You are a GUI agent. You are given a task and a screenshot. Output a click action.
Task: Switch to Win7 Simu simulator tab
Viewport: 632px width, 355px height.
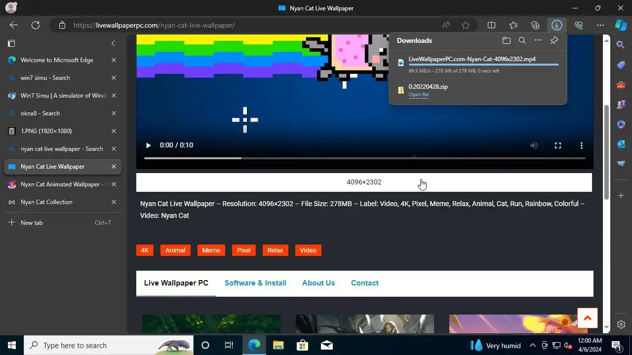[x=63, y=96]
